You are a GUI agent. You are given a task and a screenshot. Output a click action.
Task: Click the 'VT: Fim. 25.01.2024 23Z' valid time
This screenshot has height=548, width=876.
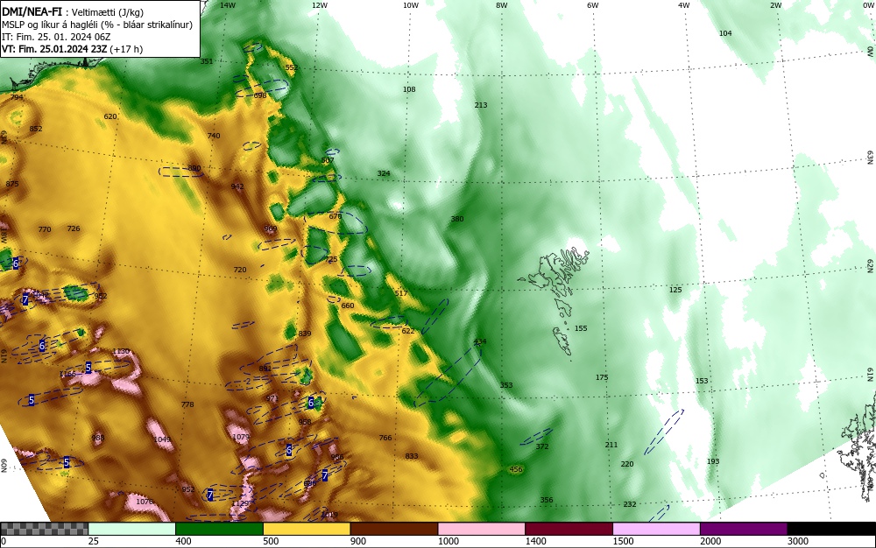click(54, 49)
